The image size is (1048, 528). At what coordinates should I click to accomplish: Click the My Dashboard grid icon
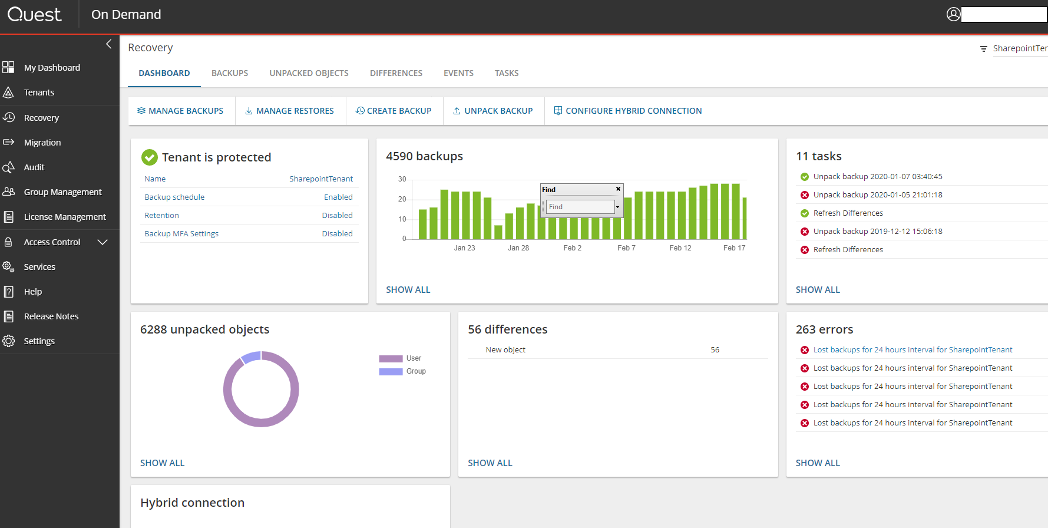click(8, 67)
